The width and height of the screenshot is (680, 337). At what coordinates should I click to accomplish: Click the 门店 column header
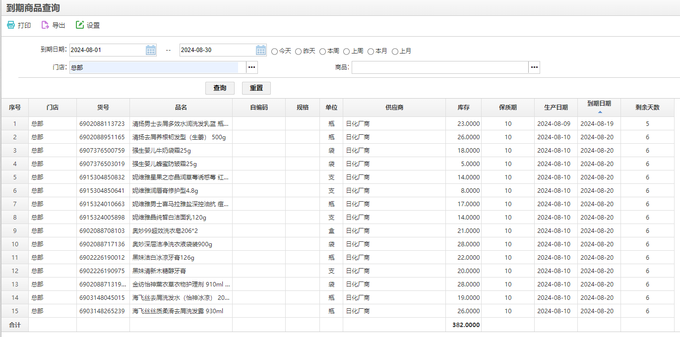[53, 108]
